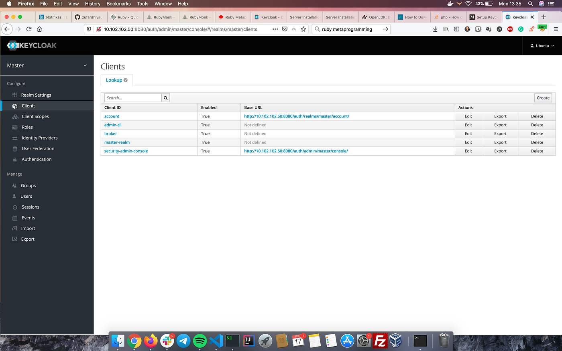Go to the Firefox home page icon
Viewport: 562px width, 351px height.
[x=39, y=29]
